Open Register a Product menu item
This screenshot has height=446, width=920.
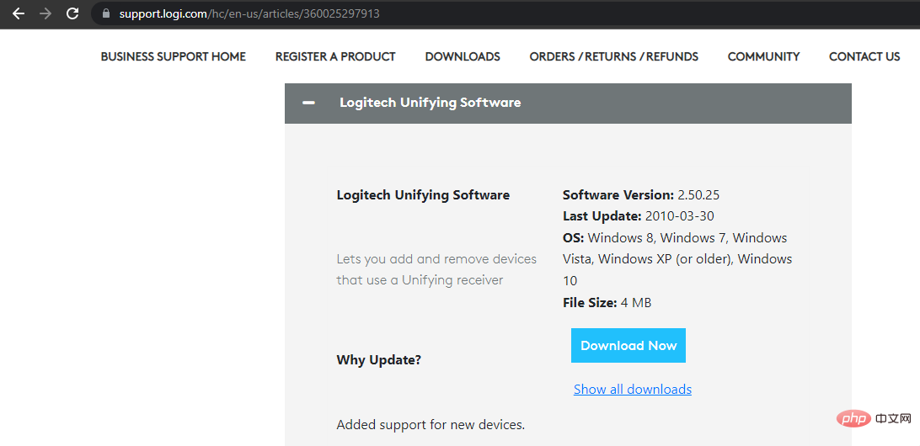pos(335,57)
